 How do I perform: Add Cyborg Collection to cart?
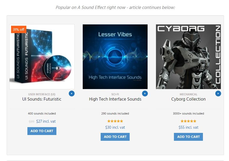[x=188, y=137]
